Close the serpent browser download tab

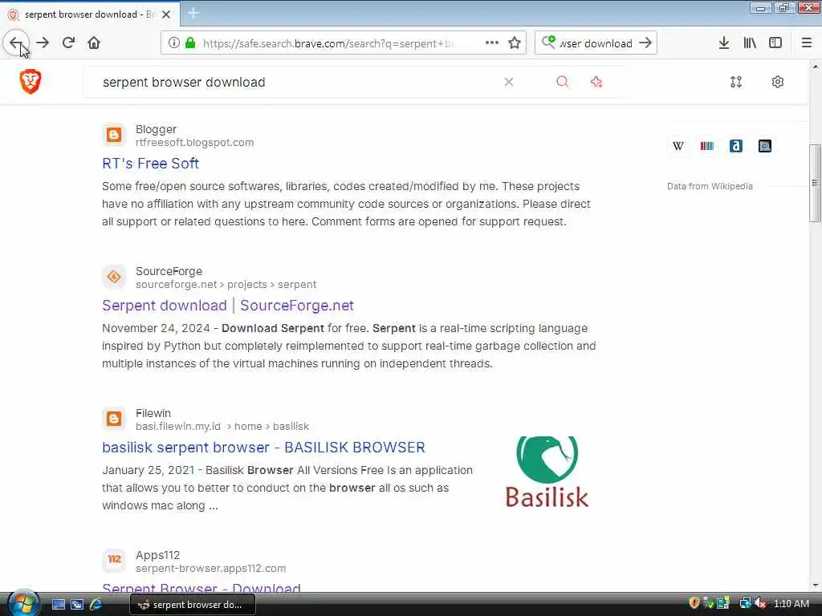point(165,14)
